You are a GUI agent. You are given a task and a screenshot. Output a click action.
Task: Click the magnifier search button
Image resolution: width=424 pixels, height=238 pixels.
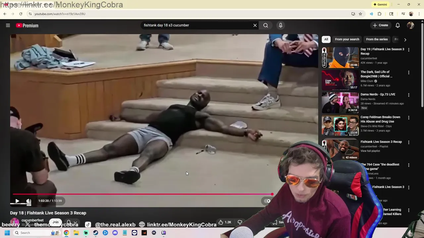point(266,25)
